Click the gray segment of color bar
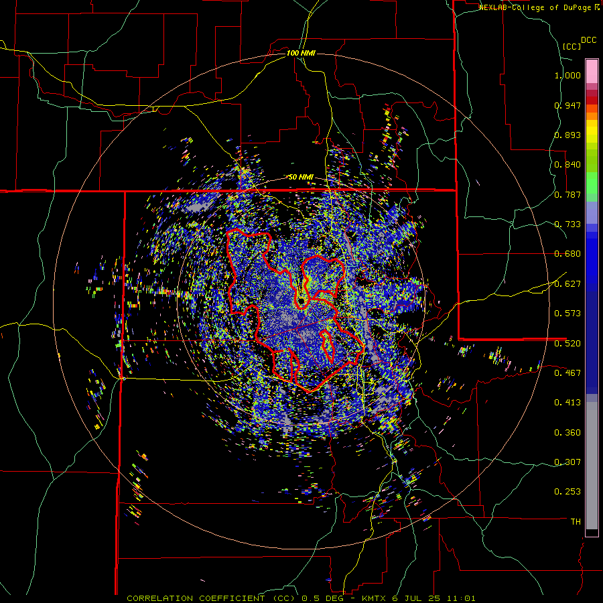The image size is (603, 603). click(592, 466)
